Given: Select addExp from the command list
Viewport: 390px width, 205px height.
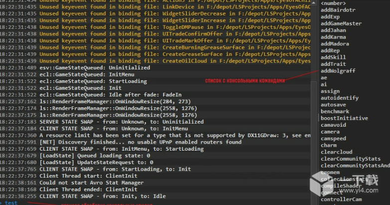Looking at the screenshot, I should point(330,17).
